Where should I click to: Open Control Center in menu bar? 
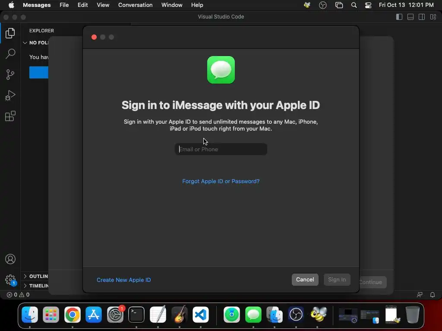[x=368, y=5]
